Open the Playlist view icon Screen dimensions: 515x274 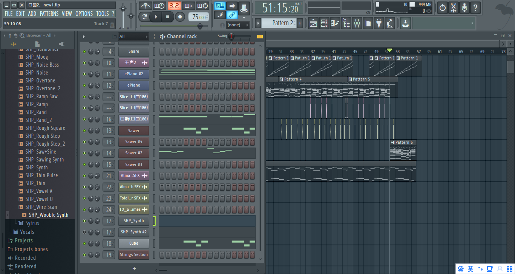point(313,23)
